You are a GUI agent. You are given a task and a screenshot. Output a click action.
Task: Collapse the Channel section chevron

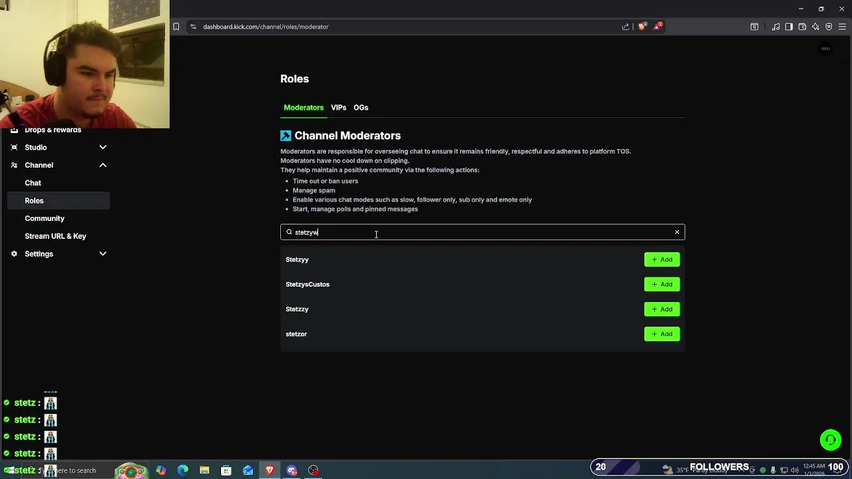pos(103,165)
